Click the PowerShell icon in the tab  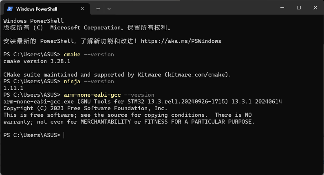[10, 9]
